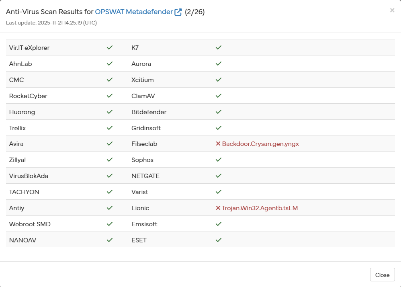This screenshot has height=287, width=401.
Task: Click the Last update timestamp text
Action: (51, 23)
